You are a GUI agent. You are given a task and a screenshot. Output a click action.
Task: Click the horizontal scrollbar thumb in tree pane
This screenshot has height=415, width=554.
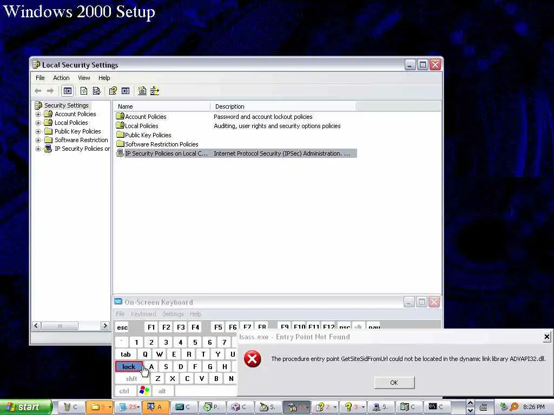pyautogui.click(x=60, y=325)
